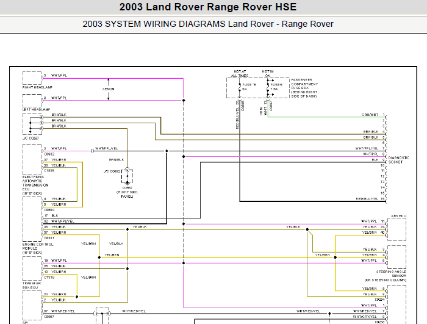
Task: Click the dashed ABS ECU component box
Action: point(396,229)
